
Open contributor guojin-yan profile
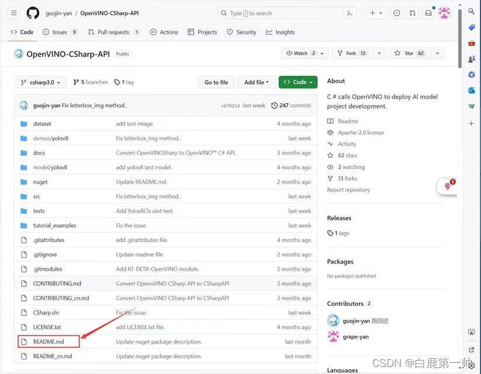(x=358, y=321)
